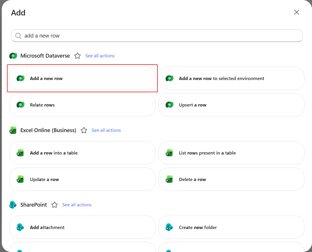Viewport: 312px width, 252px height.
Task: Click Excel icon beside 'Delete a row'
Action: (x=169, y=179)
